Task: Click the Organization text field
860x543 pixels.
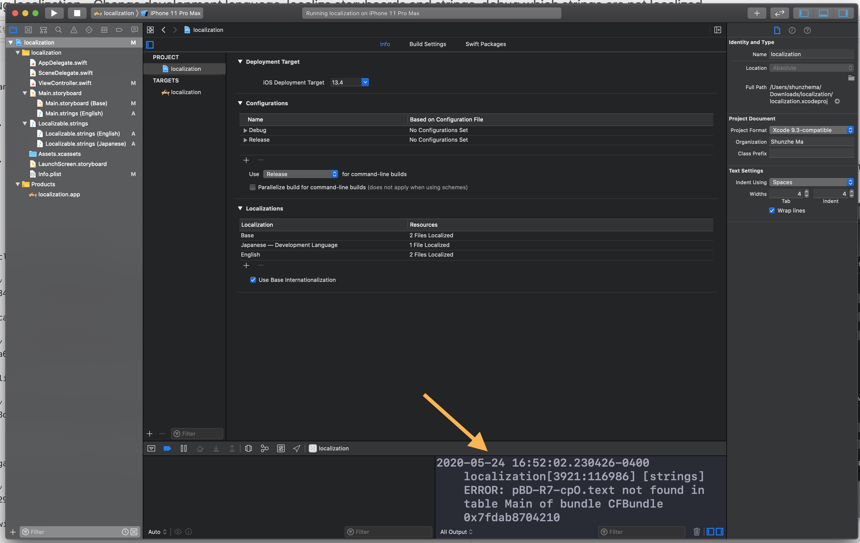Action: point(811,142)
